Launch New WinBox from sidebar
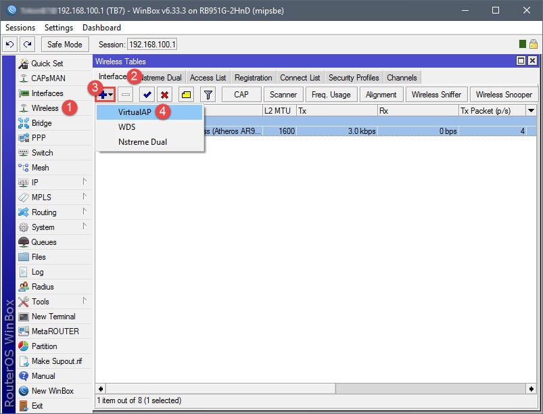Viewport: 543px width, 414px height. click(x=54, y=391)
